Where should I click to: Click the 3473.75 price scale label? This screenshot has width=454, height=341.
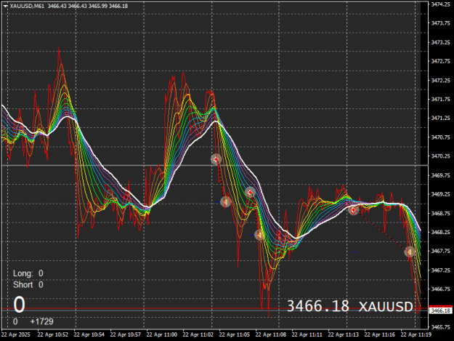(x=441, y=23)
